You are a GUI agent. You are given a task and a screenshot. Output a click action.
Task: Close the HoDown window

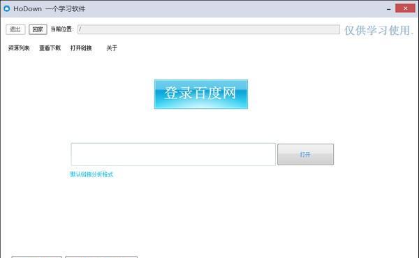[x=405, y=8]
